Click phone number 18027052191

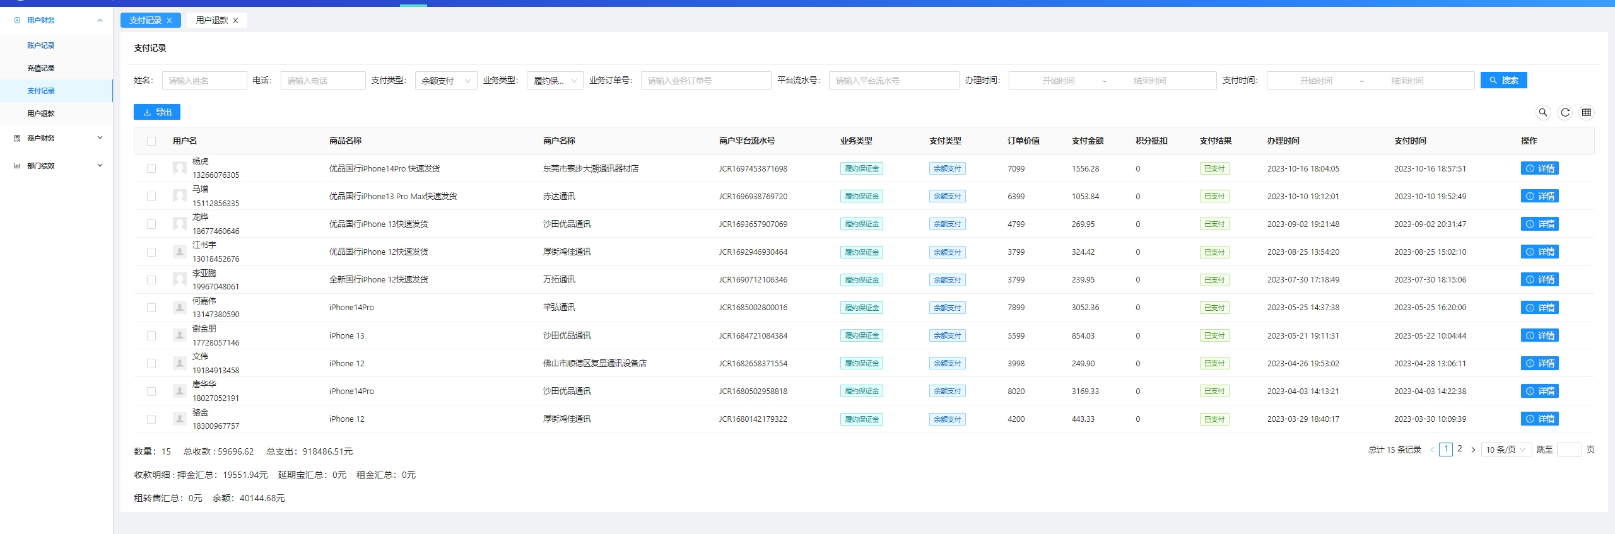point(216,398)
